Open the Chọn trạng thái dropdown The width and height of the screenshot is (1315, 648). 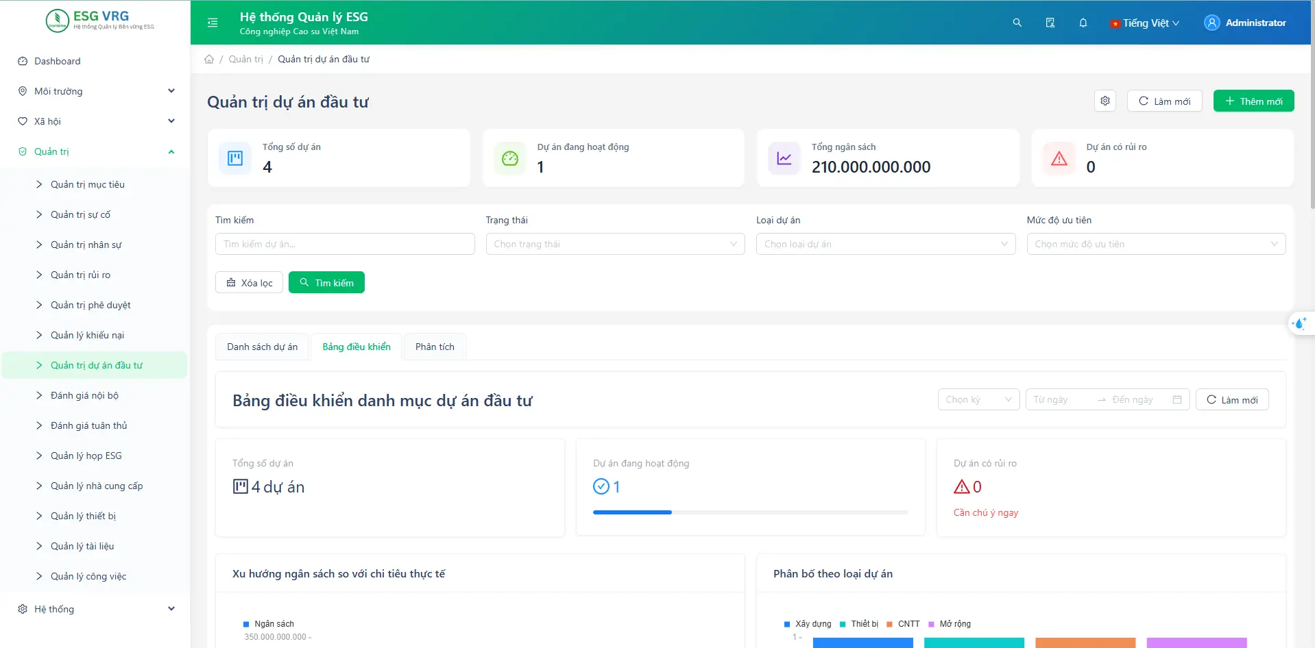pyautogui.click(x=615, y=244)
